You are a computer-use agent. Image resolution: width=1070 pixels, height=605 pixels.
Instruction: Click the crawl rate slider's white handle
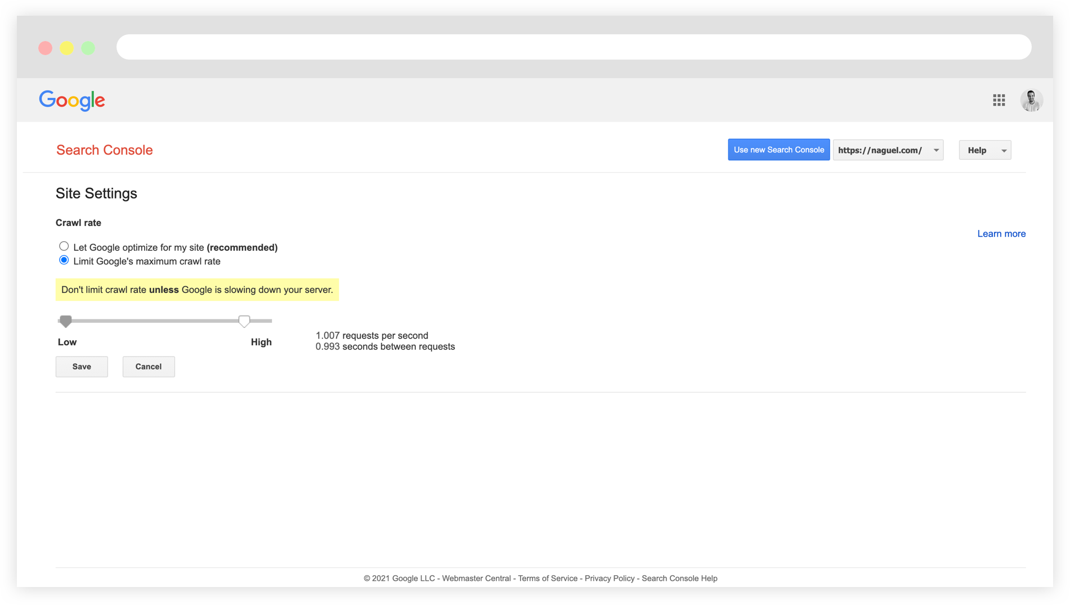244,321
